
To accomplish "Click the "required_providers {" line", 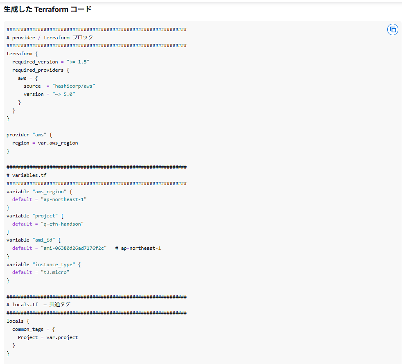I will (41, 70).
